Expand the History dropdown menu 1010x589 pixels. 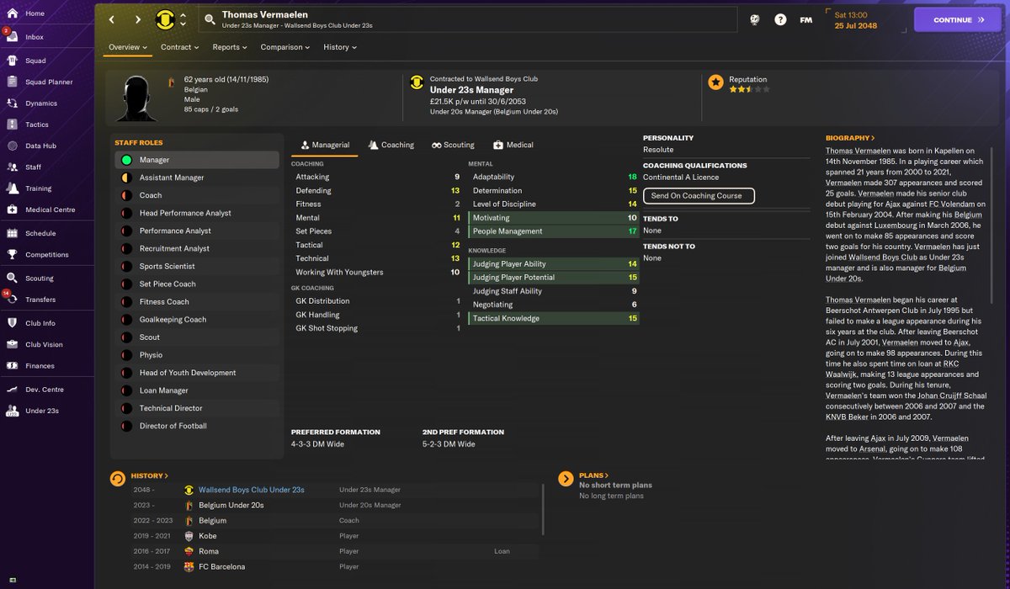[x=340, y=47]
